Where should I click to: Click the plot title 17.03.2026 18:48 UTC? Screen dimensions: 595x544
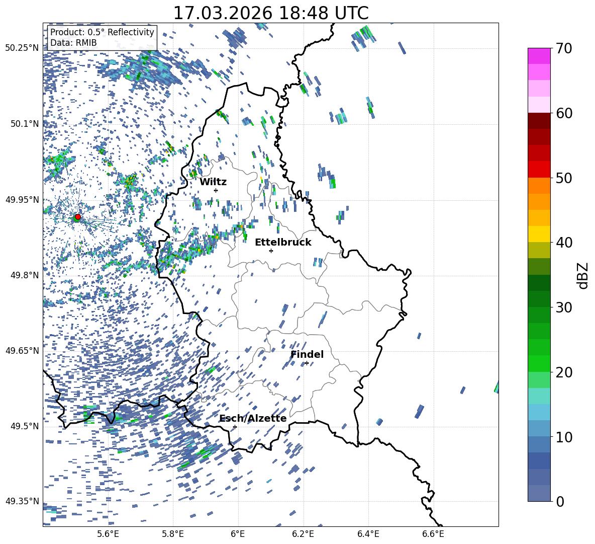click(x=271, y=13)
